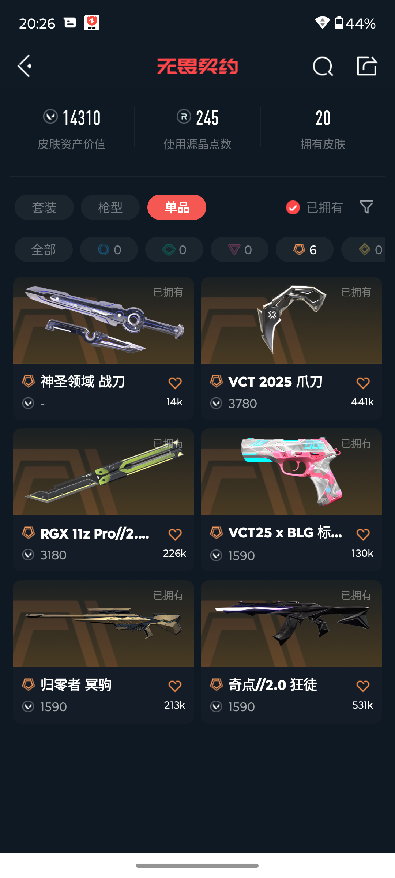
Task: Select the 单品 tab
Action: click(177, 207)
